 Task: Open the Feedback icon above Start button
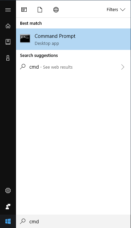pyautogui.click(x=8, y=207)
